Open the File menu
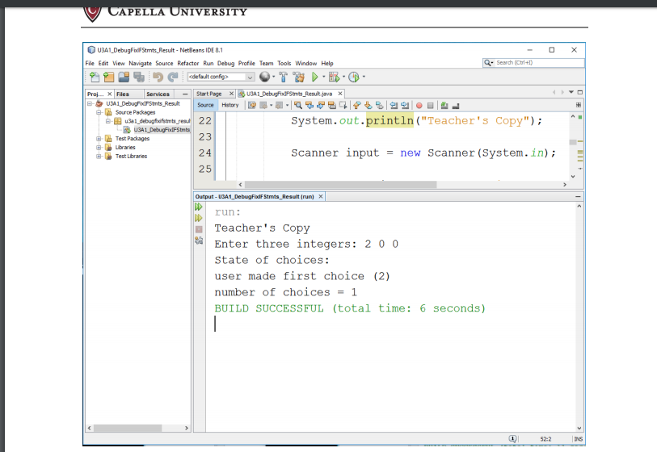Screen dimensions: 657x452 (x=90, y=63)
